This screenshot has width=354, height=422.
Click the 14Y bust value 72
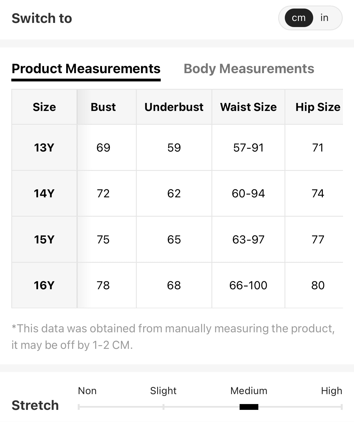click(x=103, y=193)
